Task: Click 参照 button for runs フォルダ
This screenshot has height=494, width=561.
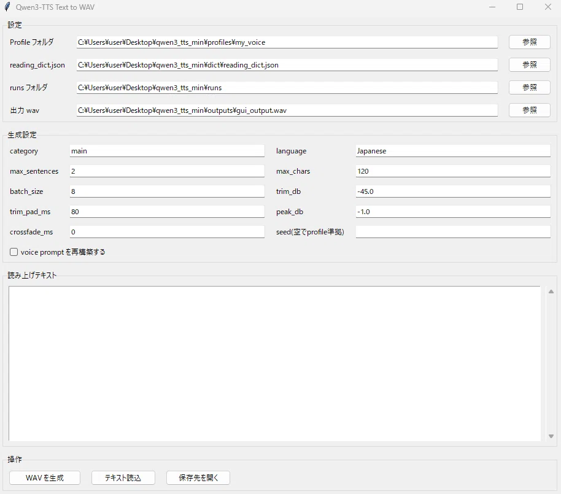Action: [530, 88]
